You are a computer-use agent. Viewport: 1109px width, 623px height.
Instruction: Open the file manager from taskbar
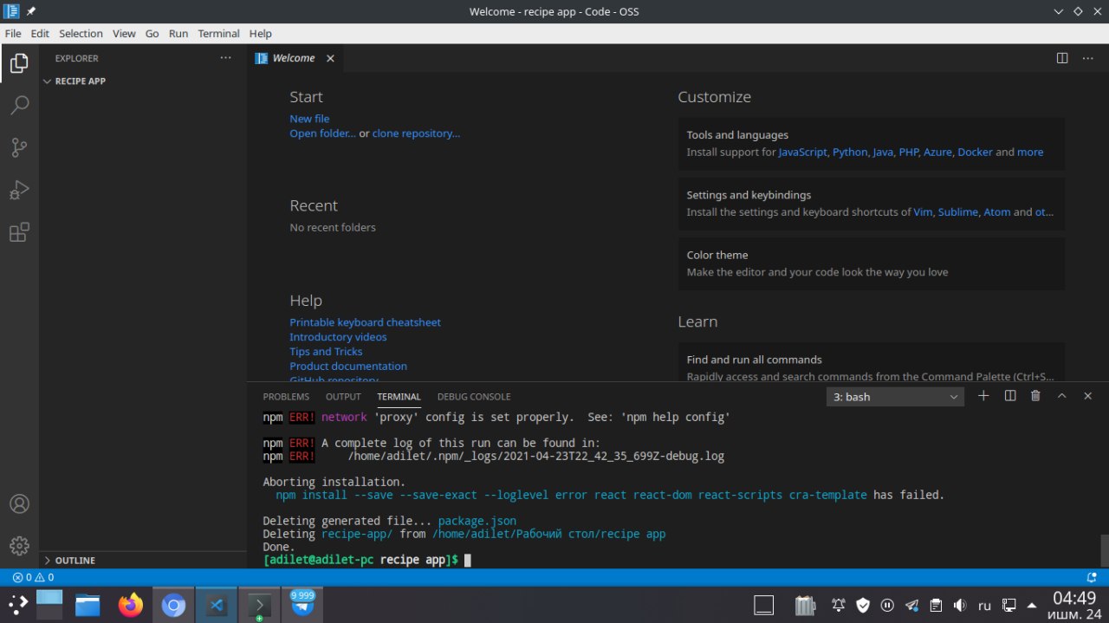pyautogui.click(x=88, y=605)
